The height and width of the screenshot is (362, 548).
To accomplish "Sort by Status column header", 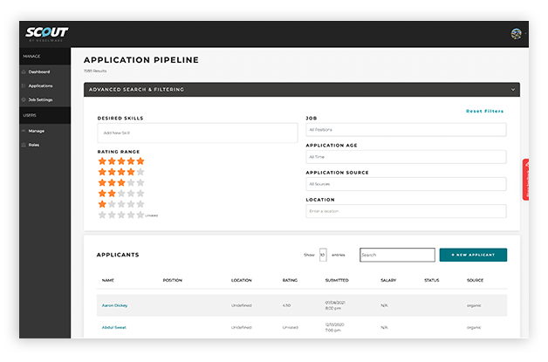I will [432, 280].
